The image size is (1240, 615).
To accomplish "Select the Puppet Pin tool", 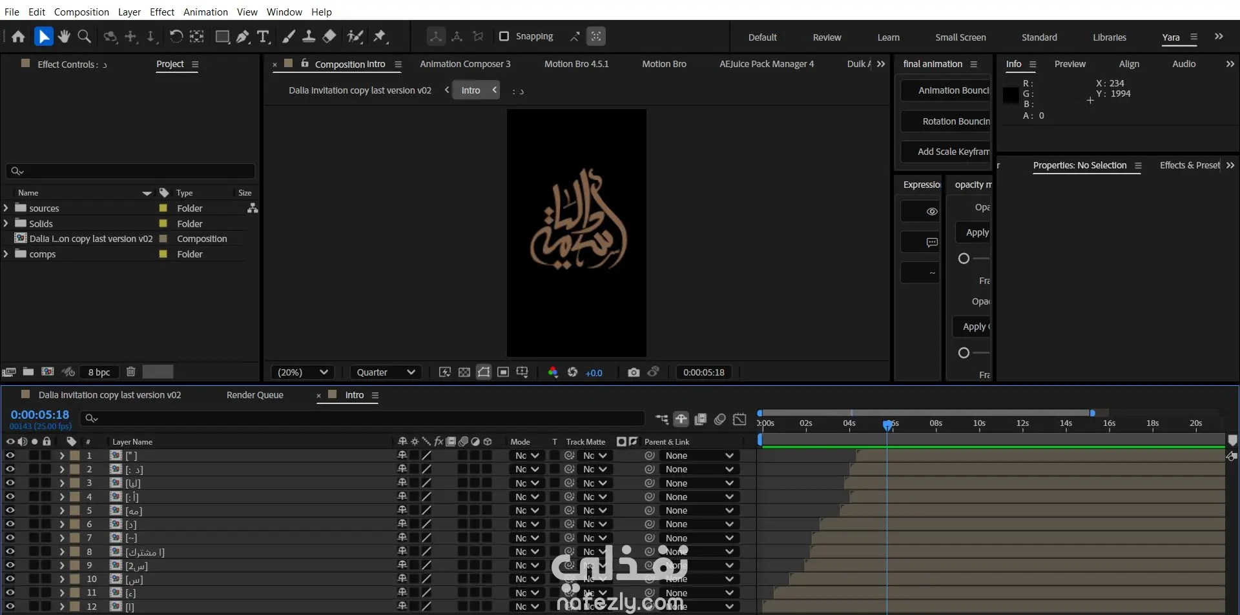I will [380, 37].
